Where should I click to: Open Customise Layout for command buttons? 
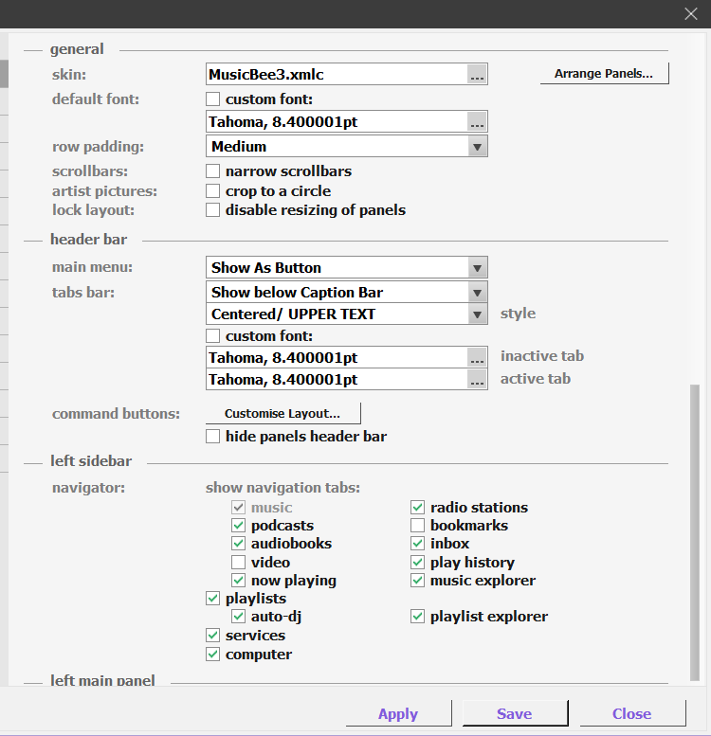tap(283, 414)
